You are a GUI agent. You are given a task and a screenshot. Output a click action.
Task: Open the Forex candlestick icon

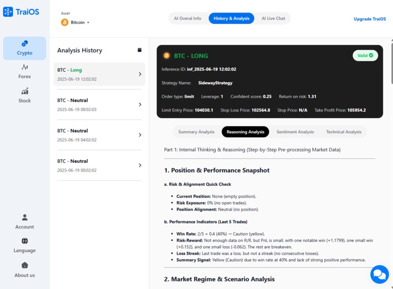tap(25, 67)
